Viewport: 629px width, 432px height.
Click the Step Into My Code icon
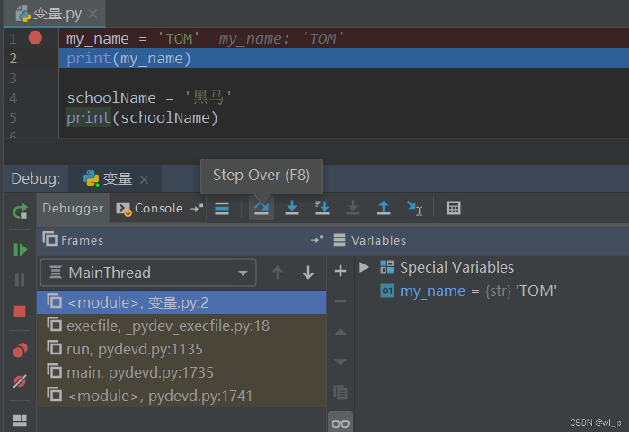coord(322,208)
